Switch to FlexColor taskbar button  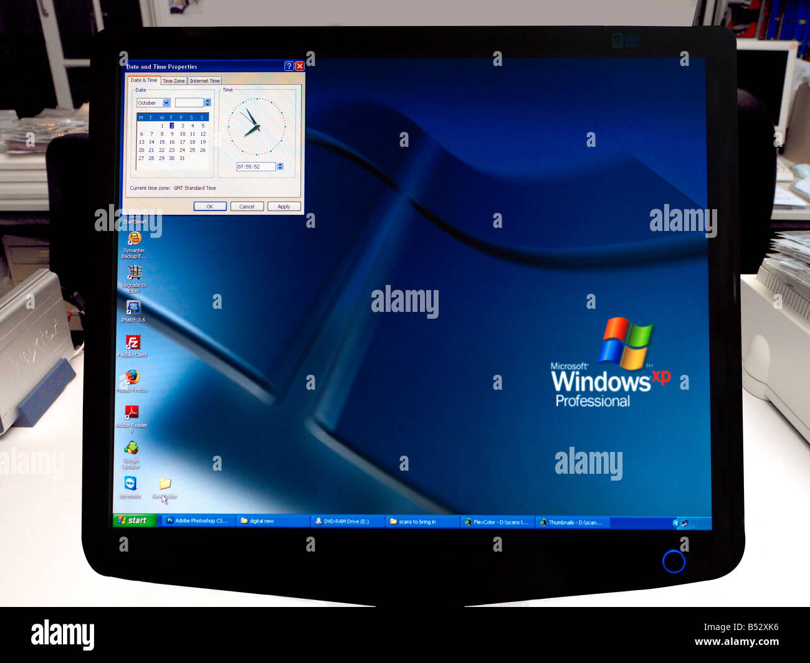coord(498,522)
